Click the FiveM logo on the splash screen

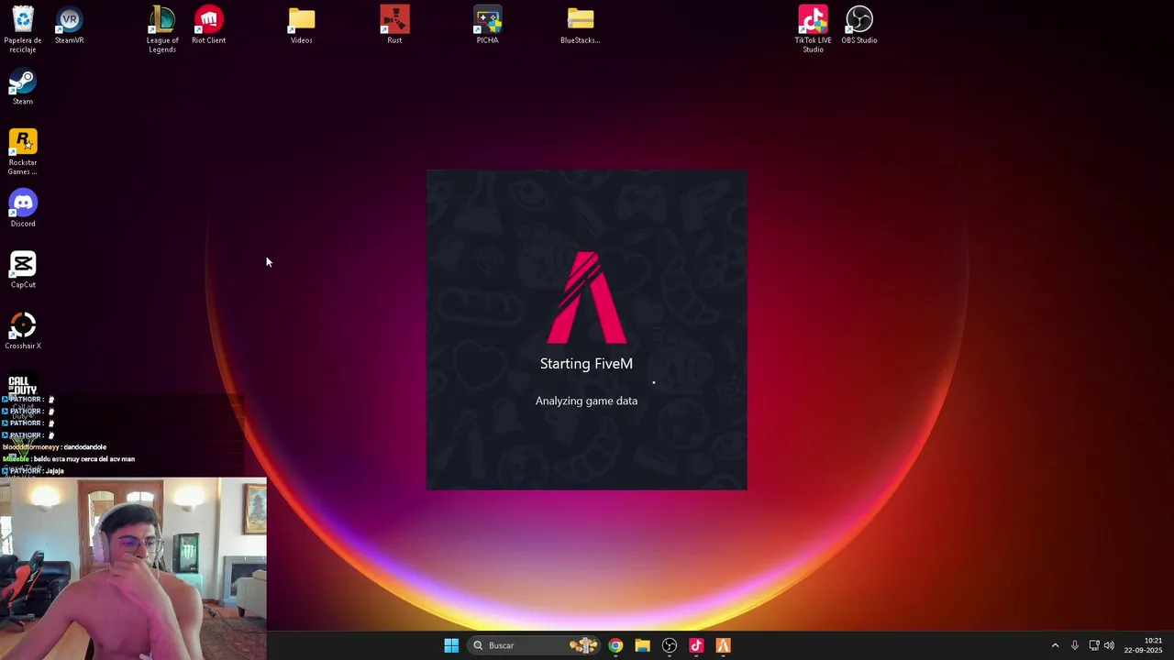587,297
